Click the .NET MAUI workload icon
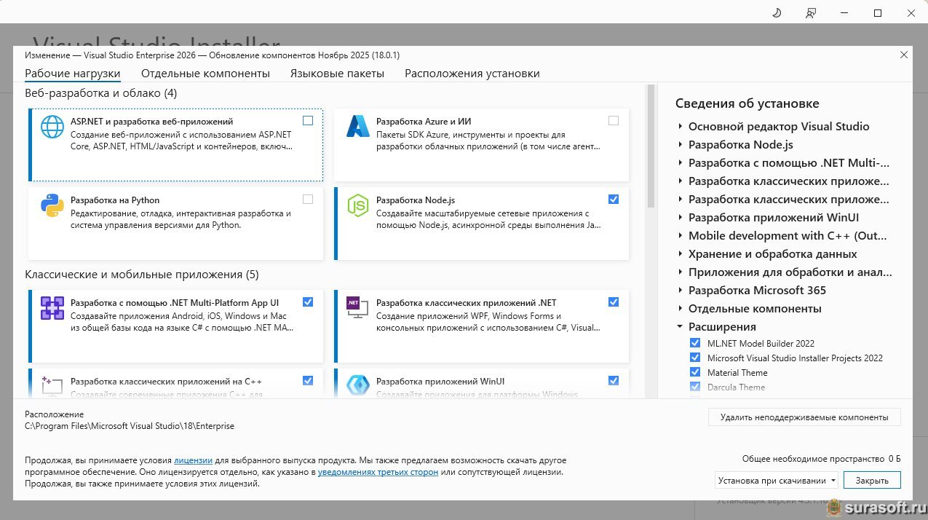This screenshot has height=520, width=928. tap(52, 309)
